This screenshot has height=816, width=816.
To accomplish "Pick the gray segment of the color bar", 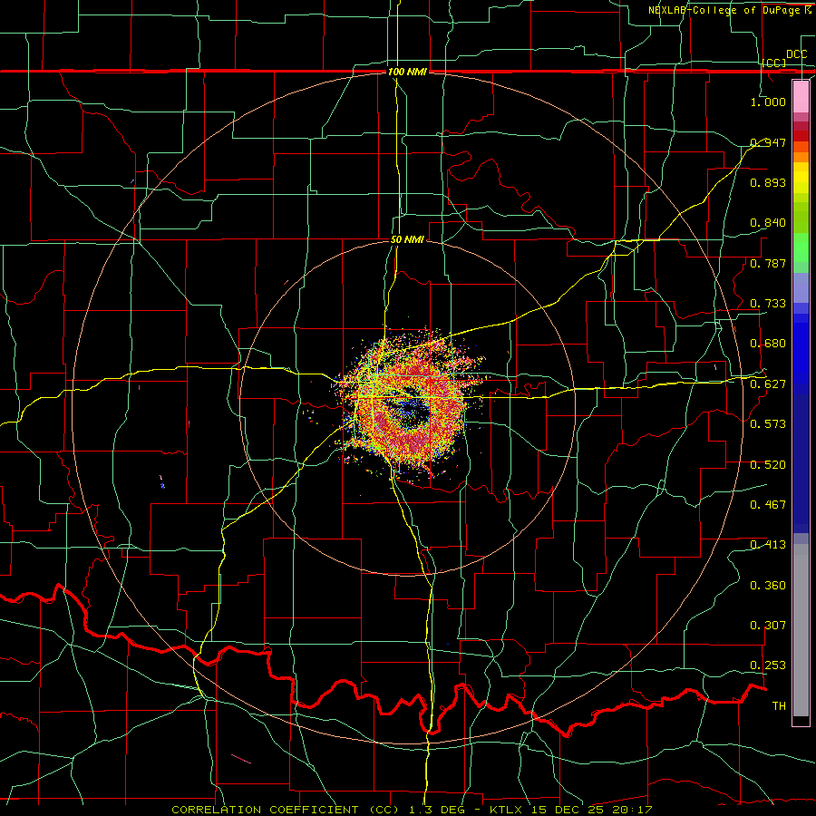I will 801,630.
